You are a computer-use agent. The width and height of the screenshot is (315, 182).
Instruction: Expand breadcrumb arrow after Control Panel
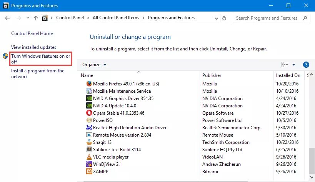88,18
